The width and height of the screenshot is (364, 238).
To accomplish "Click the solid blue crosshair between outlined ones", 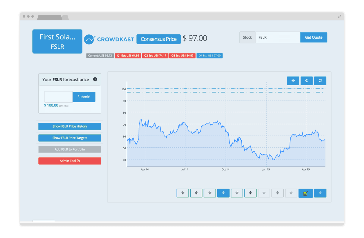I will pyautogui.click(x=223, y=193).
